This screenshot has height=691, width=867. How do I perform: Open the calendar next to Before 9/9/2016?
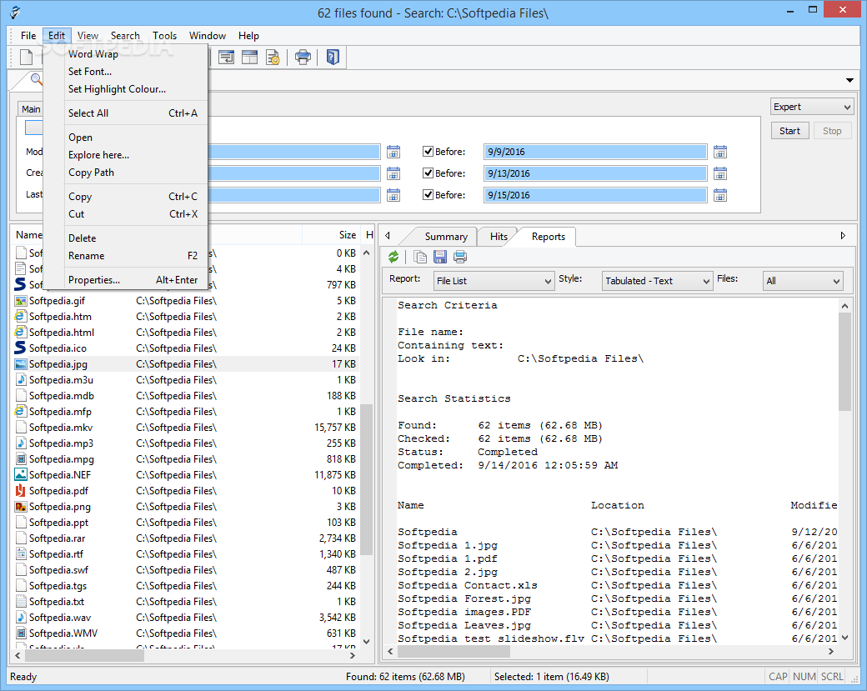(x=720, y=152)
